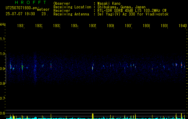Click the Receiving Location label

pos(72,7)
